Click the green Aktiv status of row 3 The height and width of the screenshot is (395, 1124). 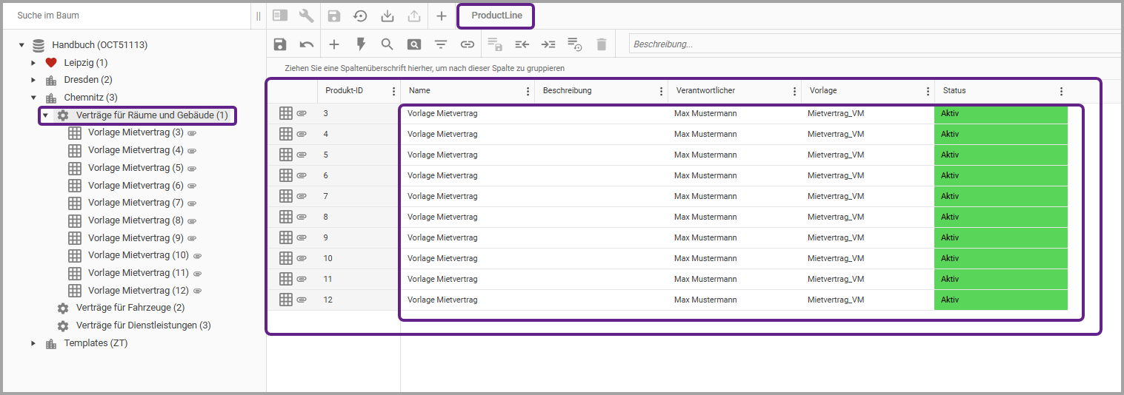coord(1000,114)
